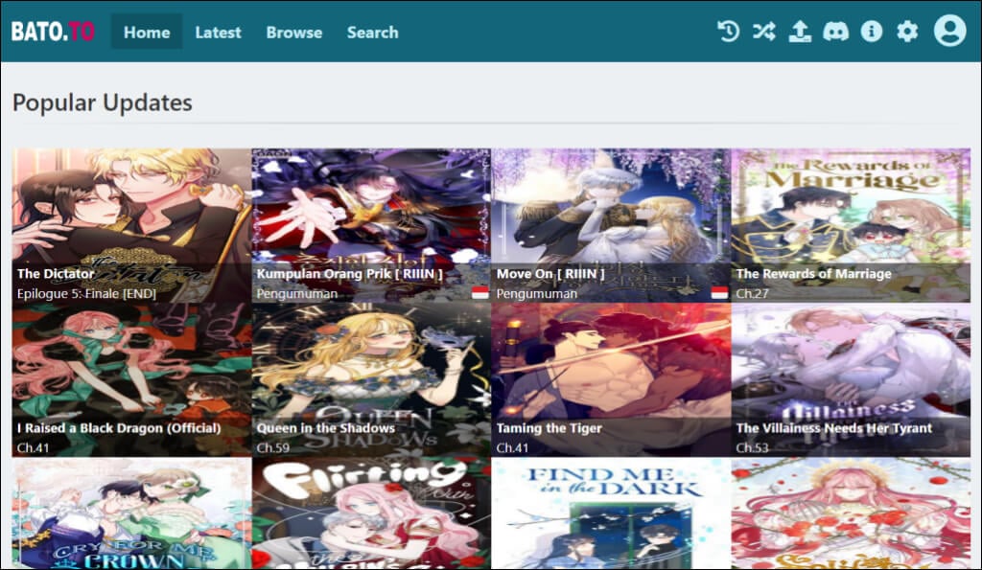Open Pengumuman chapter under Kumpulan Orang Prik
The width and height of the screenshot is (982, 570).
click(297, 293)
